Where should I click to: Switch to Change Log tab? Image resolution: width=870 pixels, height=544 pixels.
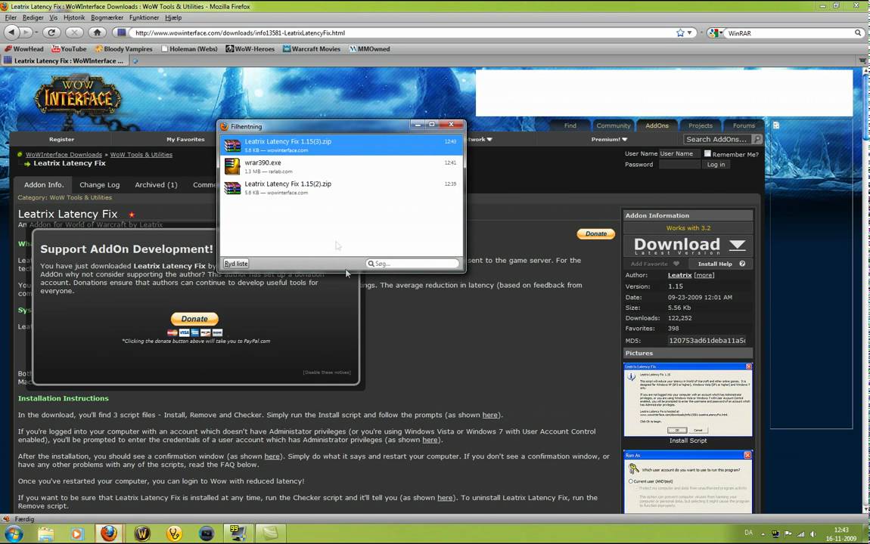click(99, 185)
